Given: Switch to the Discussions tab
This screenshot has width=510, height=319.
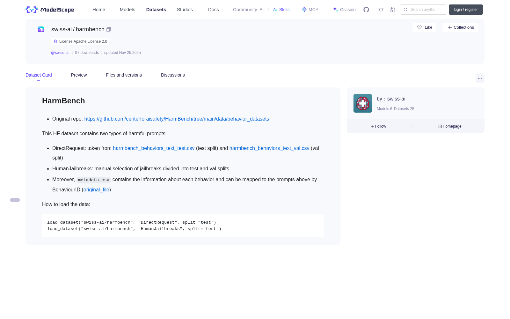Looking at the screenshot, I should (x=173, y=75).
